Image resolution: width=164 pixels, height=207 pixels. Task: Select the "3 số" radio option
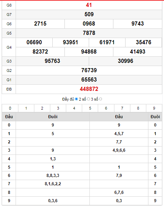[x=101, y=99]
